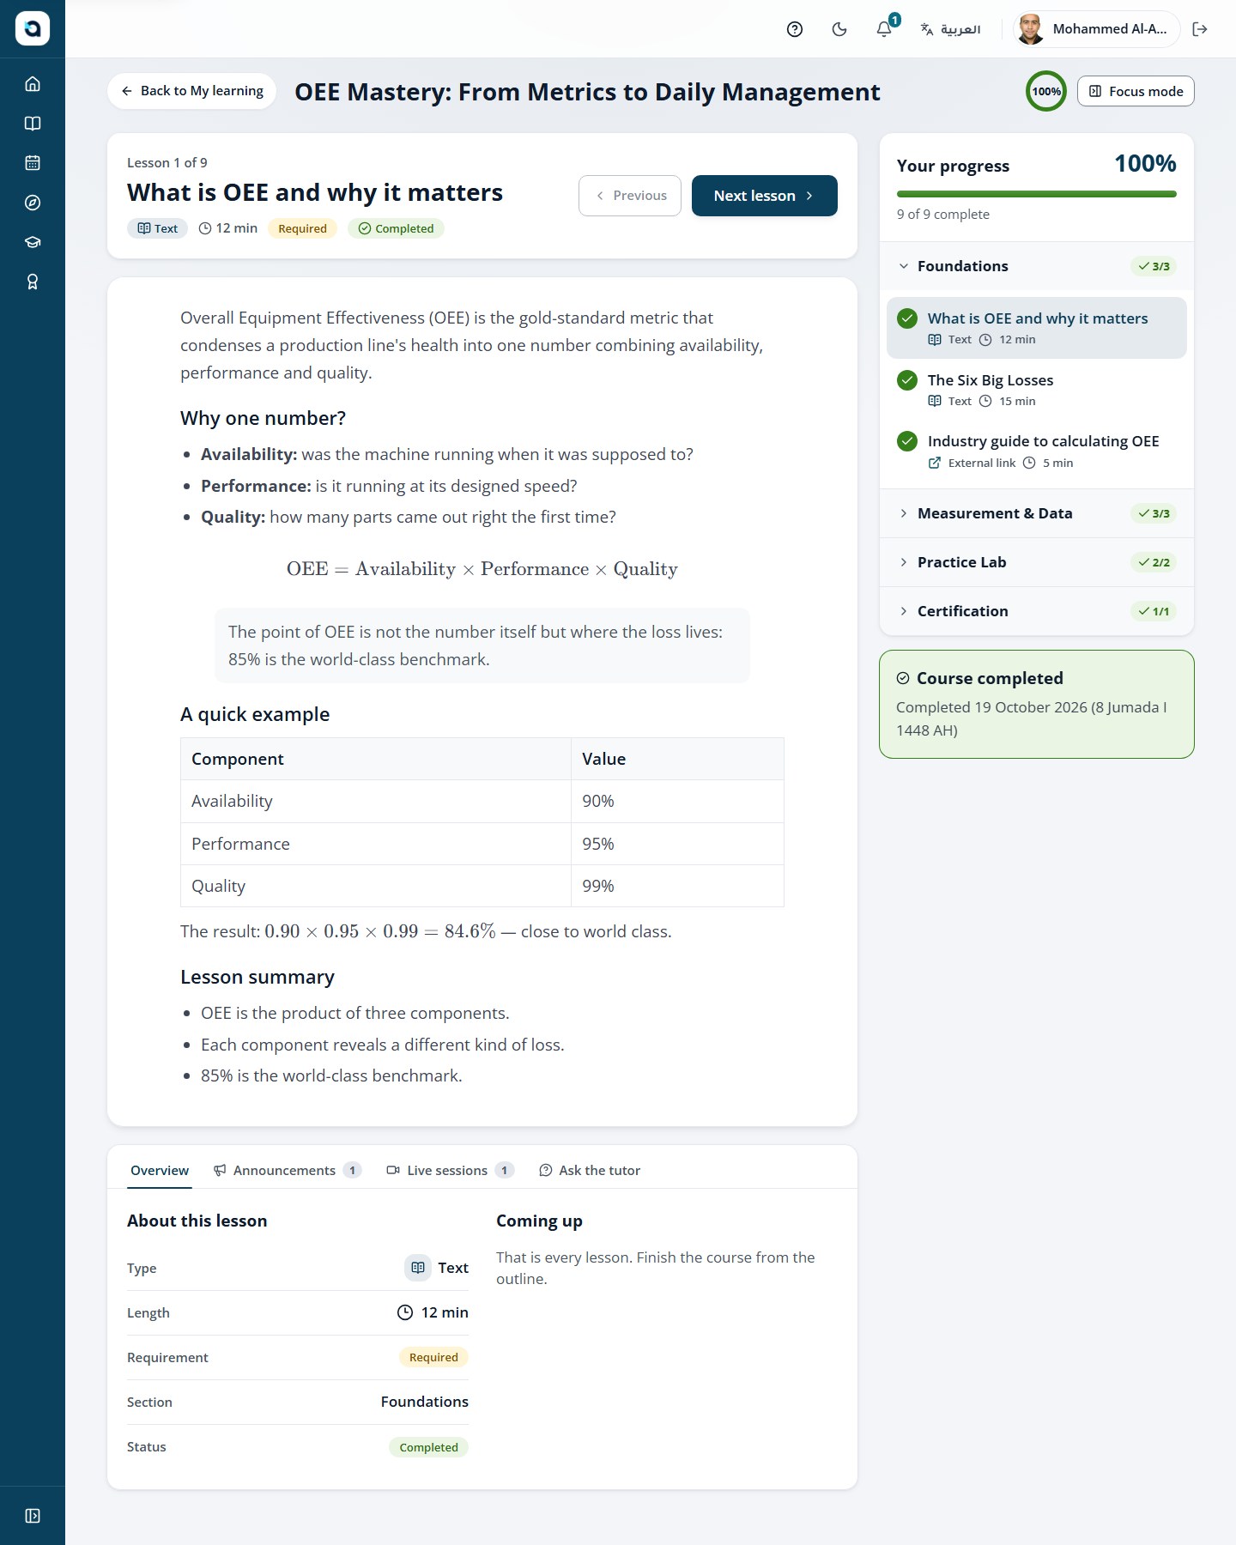Click the 95% Performance table cell

[x=677, y=844]
